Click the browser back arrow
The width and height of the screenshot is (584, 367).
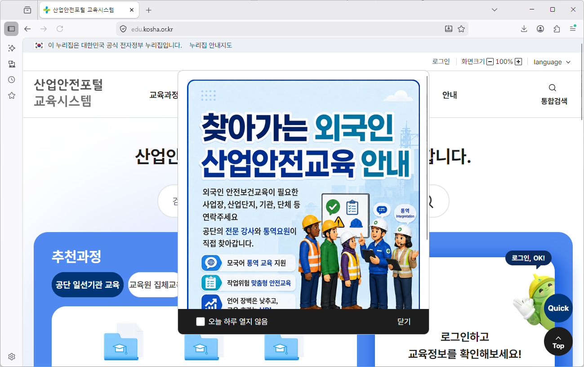click(x=27, y=29)
